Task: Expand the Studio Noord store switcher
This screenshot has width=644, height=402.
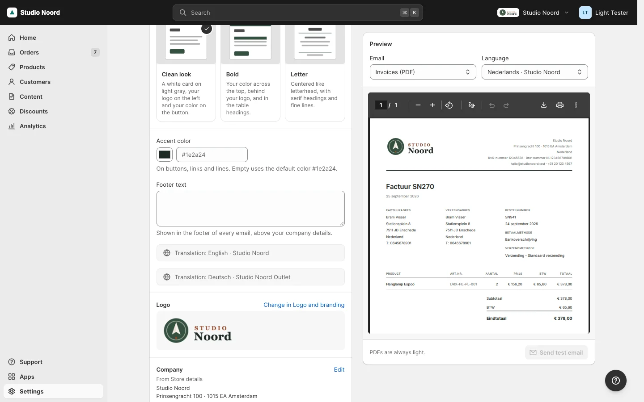Action: pyautogui.click(x=534, y=13)
